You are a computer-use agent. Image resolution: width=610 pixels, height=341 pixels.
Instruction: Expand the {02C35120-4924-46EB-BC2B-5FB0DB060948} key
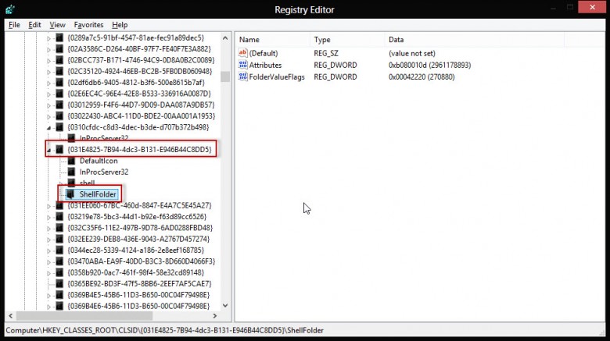(48, 72)
